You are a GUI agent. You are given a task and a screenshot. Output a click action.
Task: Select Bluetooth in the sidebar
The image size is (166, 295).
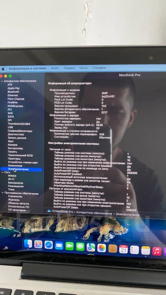(x=13, y=92)
